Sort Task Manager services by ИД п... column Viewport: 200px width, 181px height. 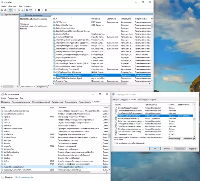pyautogui.click(x=53, y=107)
